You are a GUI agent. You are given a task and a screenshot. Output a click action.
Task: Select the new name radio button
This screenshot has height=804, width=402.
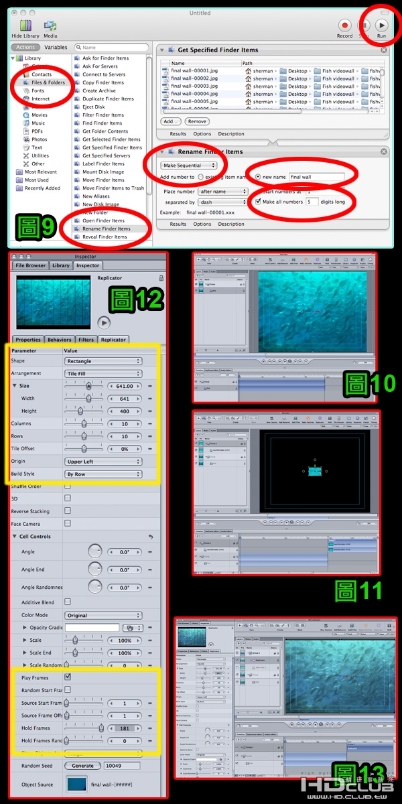[259, 177]
